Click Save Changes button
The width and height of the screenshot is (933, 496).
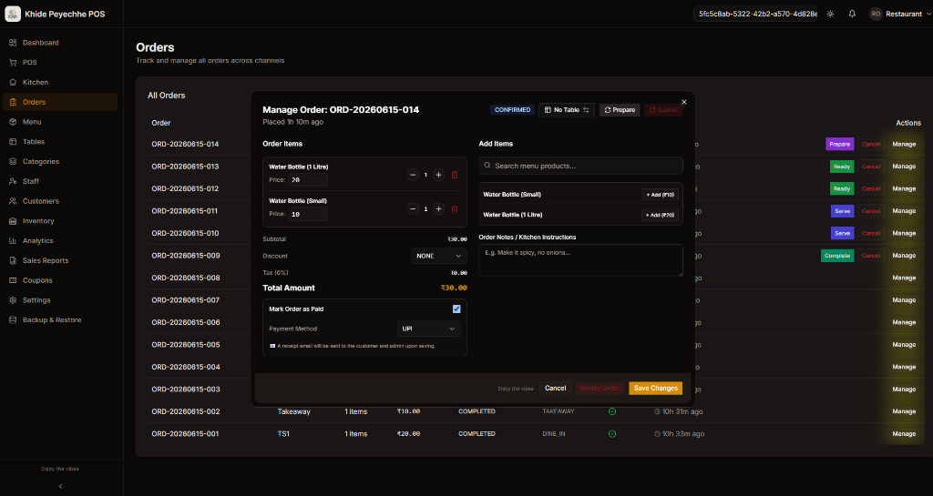pos(656,388)
